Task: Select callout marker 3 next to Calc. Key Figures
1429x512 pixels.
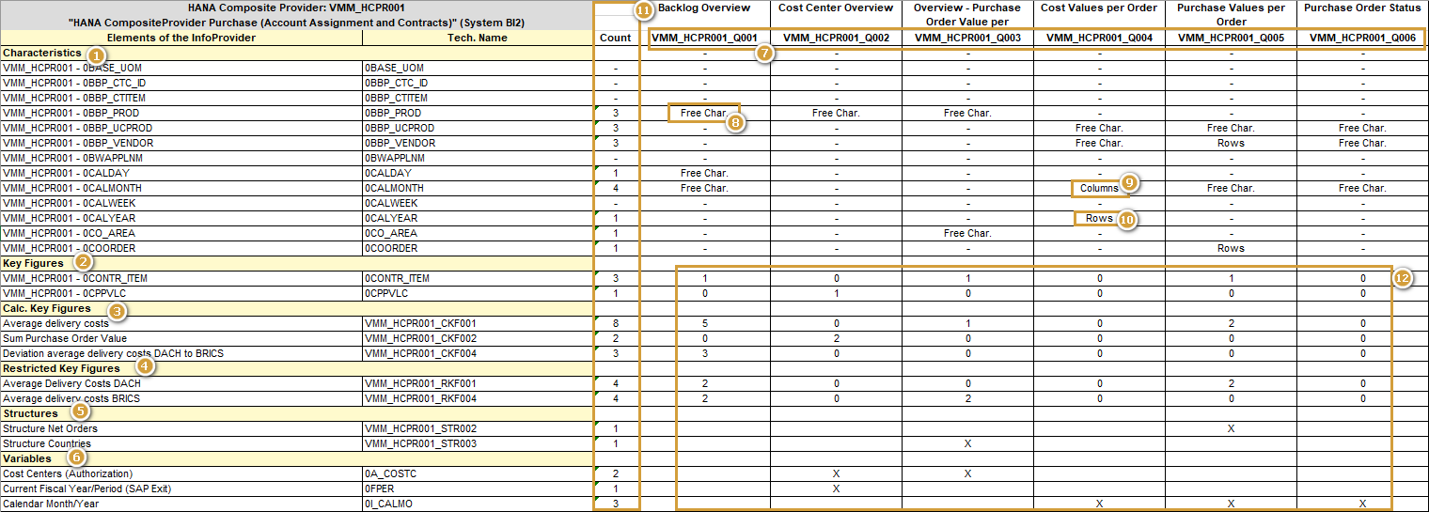Action: [116, 310]
